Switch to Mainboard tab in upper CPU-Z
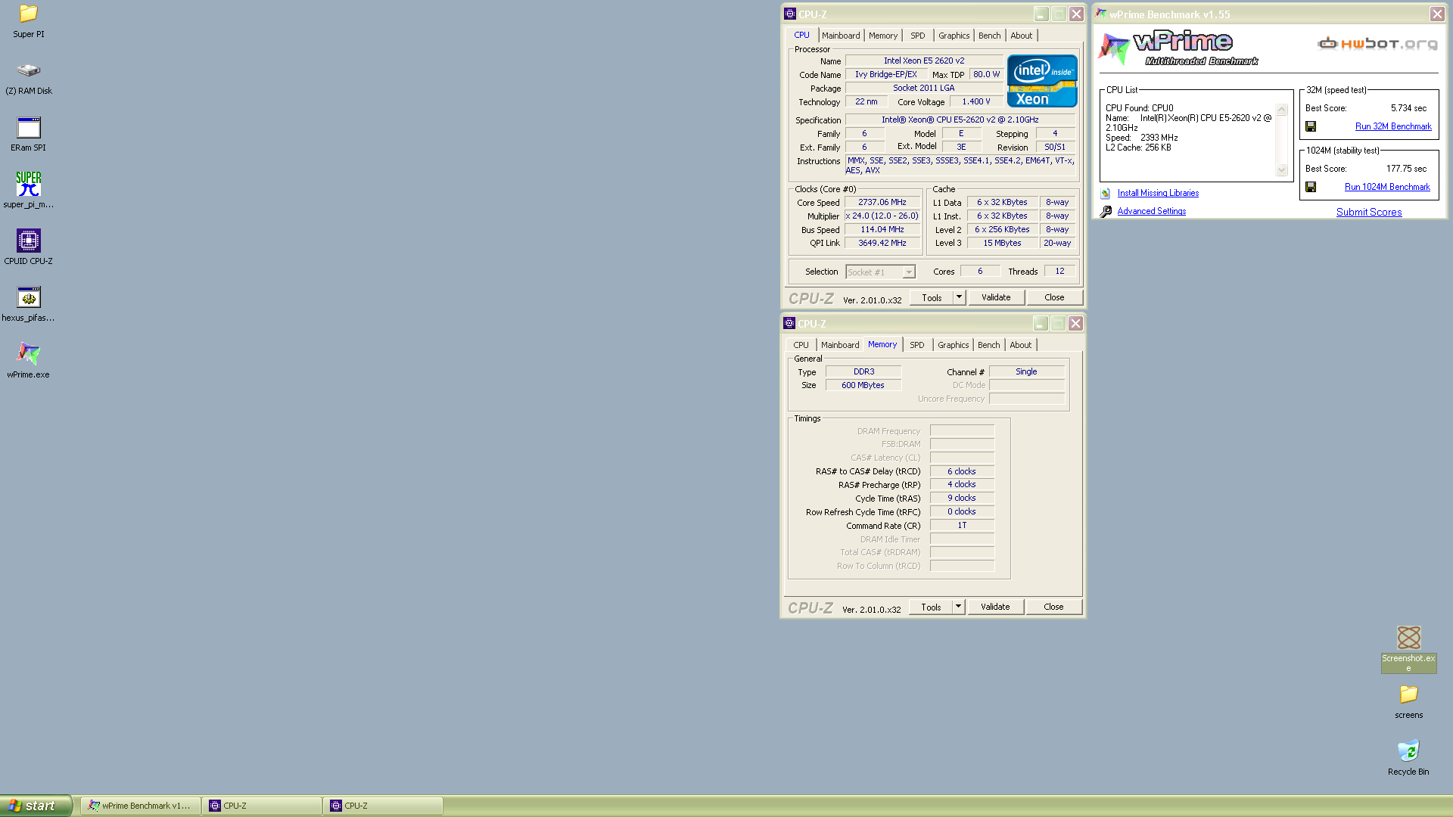Image resolution: width=1453 pixels, height=817 pixels. tap(841, 36)
